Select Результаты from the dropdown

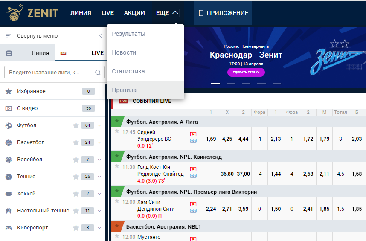coord(145,34)
